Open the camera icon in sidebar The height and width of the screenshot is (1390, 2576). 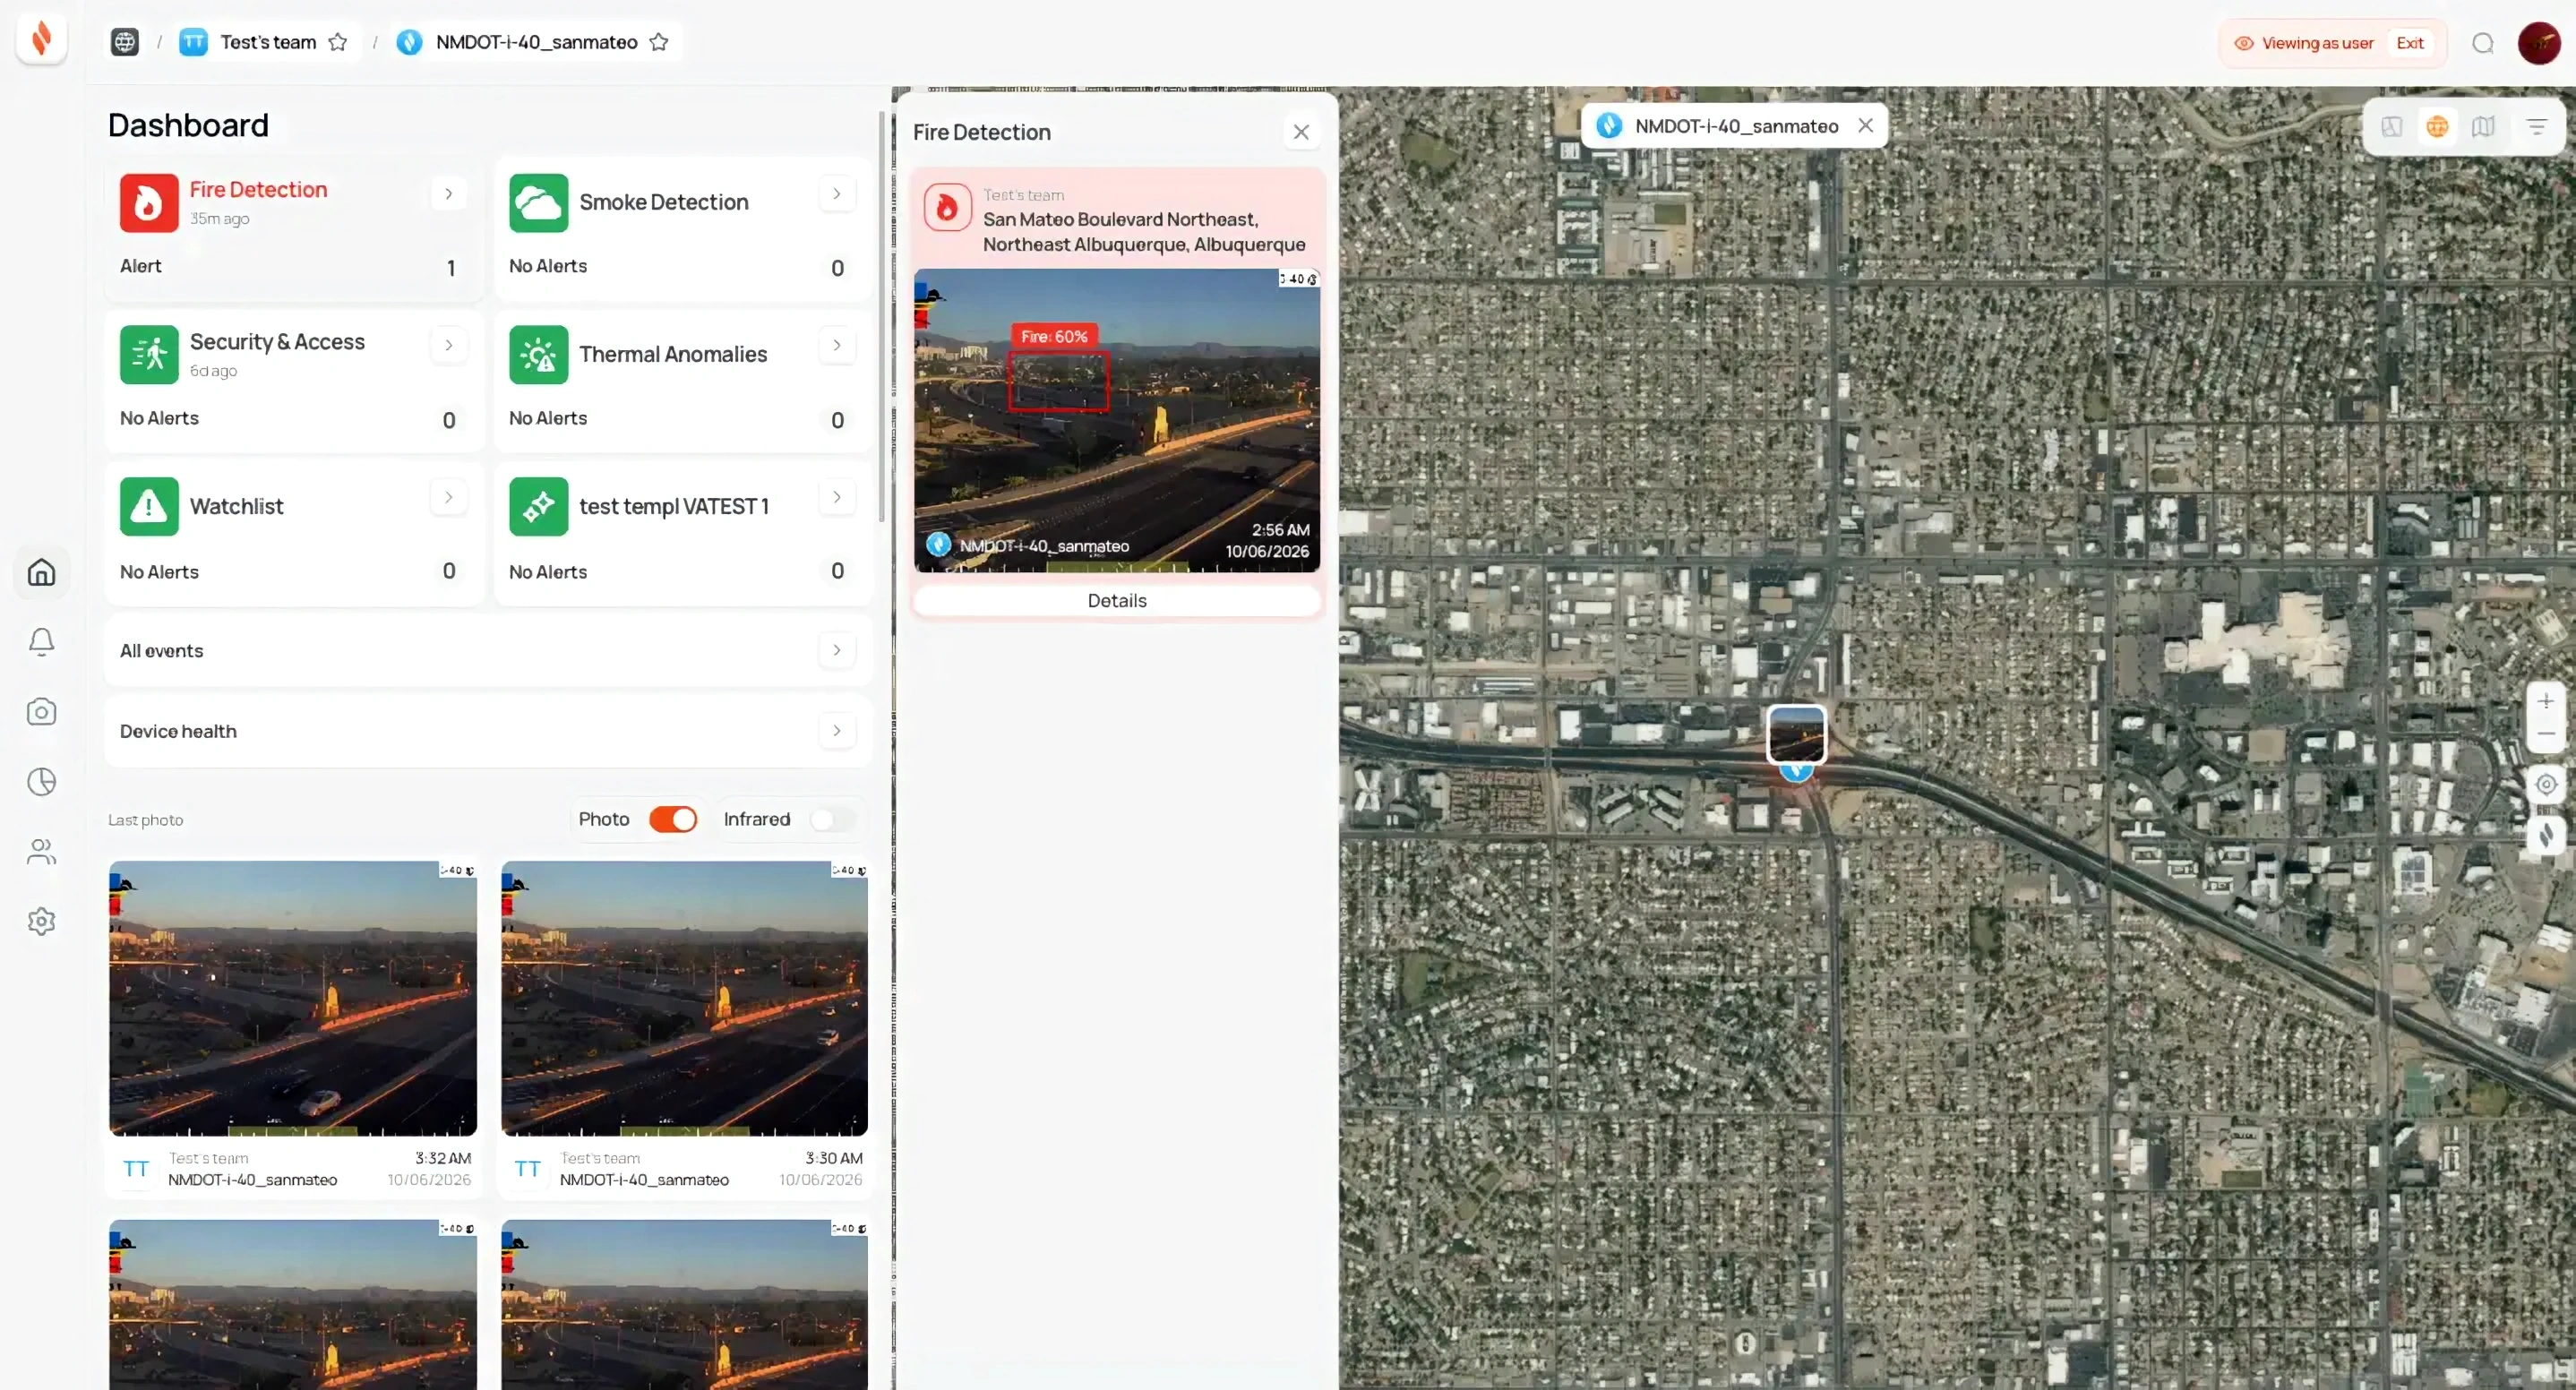[x=41, y=711]
